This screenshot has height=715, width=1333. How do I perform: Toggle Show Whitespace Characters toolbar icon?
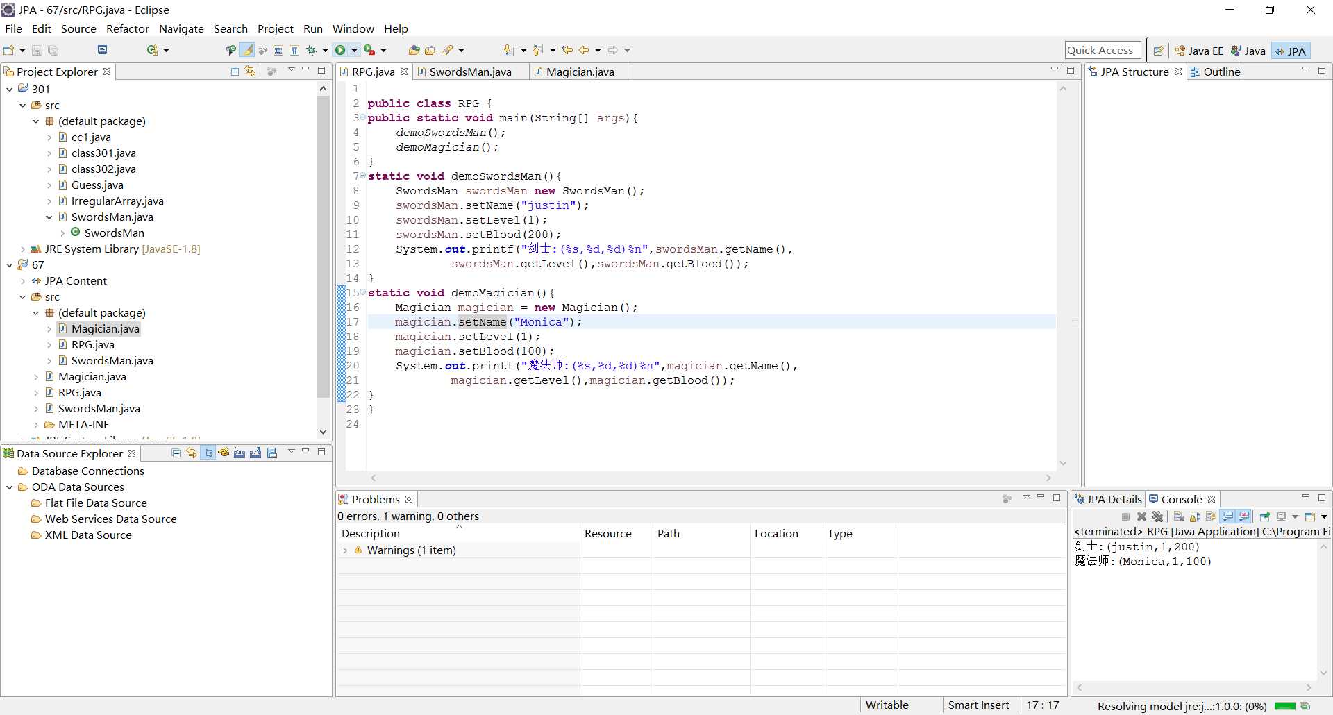pyautogui.click(x=294, y=50)
